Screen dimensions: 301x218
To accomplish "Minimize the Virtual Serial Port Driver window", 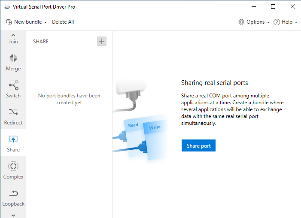I will pos(254,7).
